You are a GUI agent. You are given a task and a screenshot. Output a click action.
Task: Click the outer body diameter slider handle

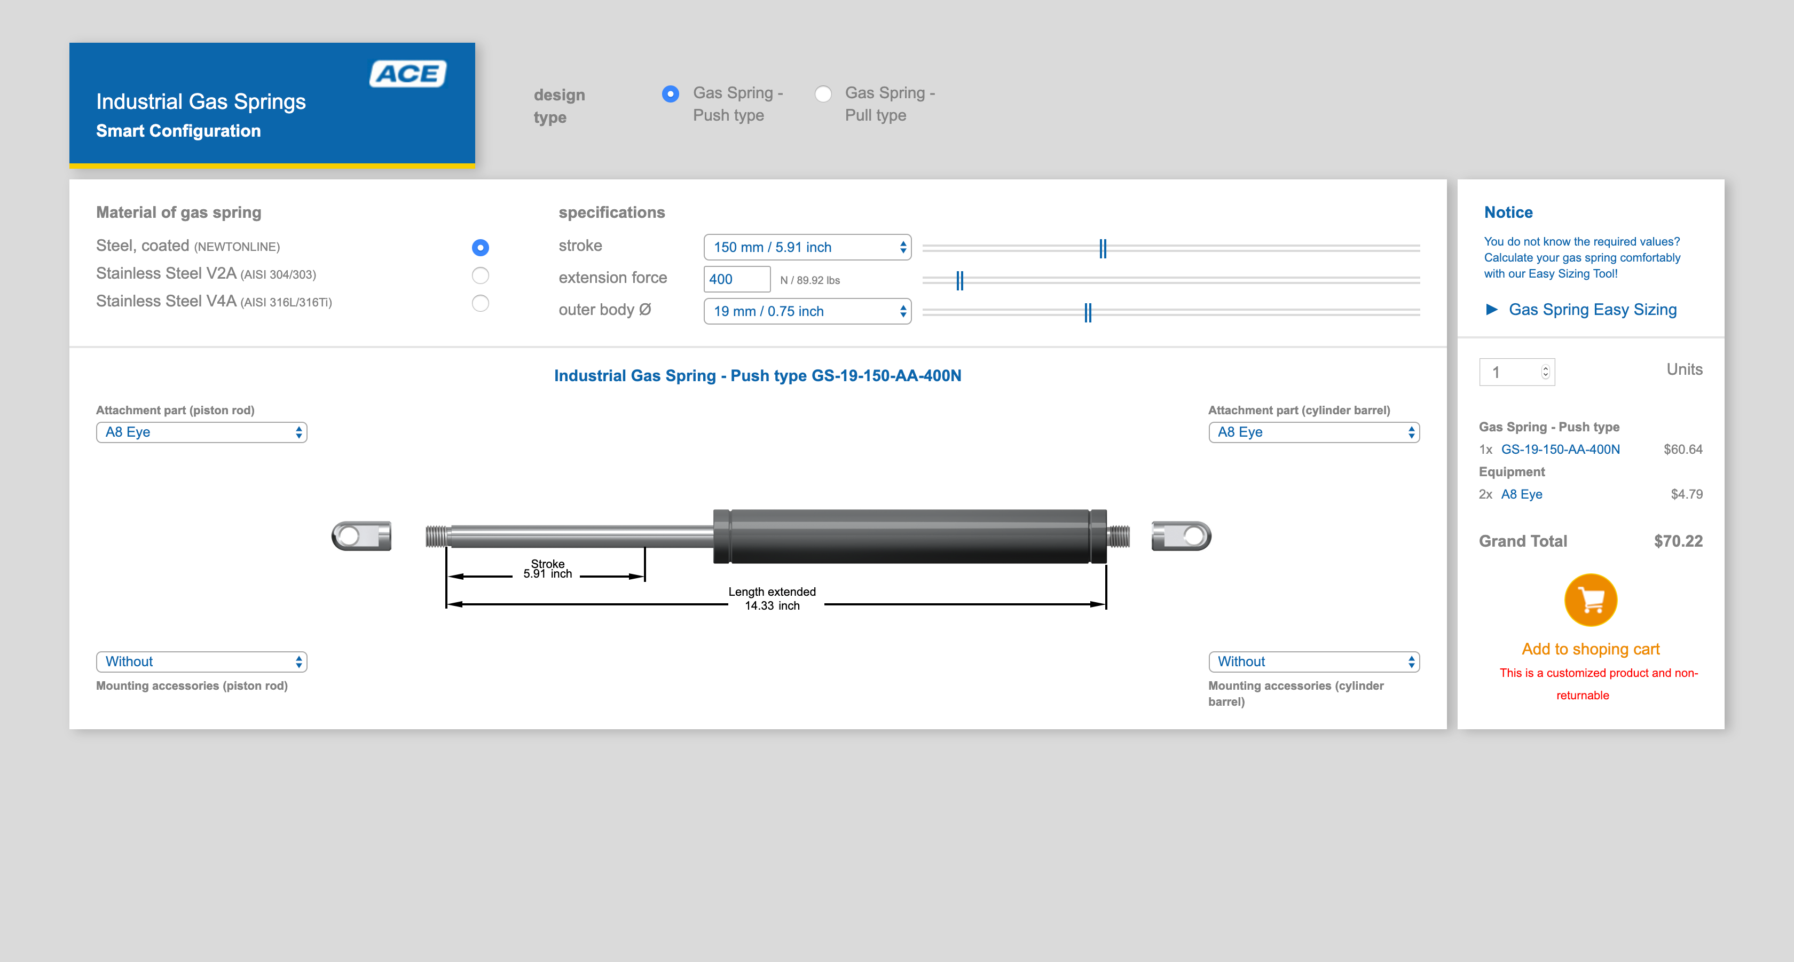pos(1088,312)
